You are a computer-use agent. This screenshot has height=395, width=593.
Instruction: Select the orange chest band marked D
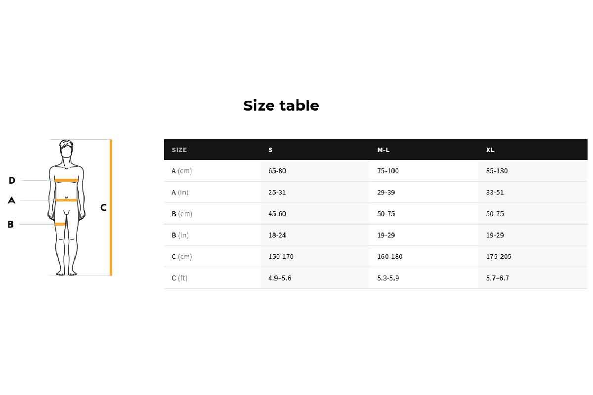click(x=66, y=180)
